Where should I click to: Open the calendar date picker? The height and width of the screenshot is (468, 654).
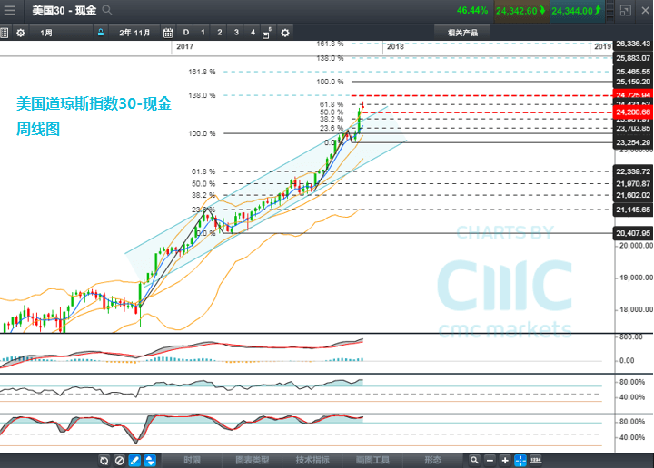click(168, 33)
